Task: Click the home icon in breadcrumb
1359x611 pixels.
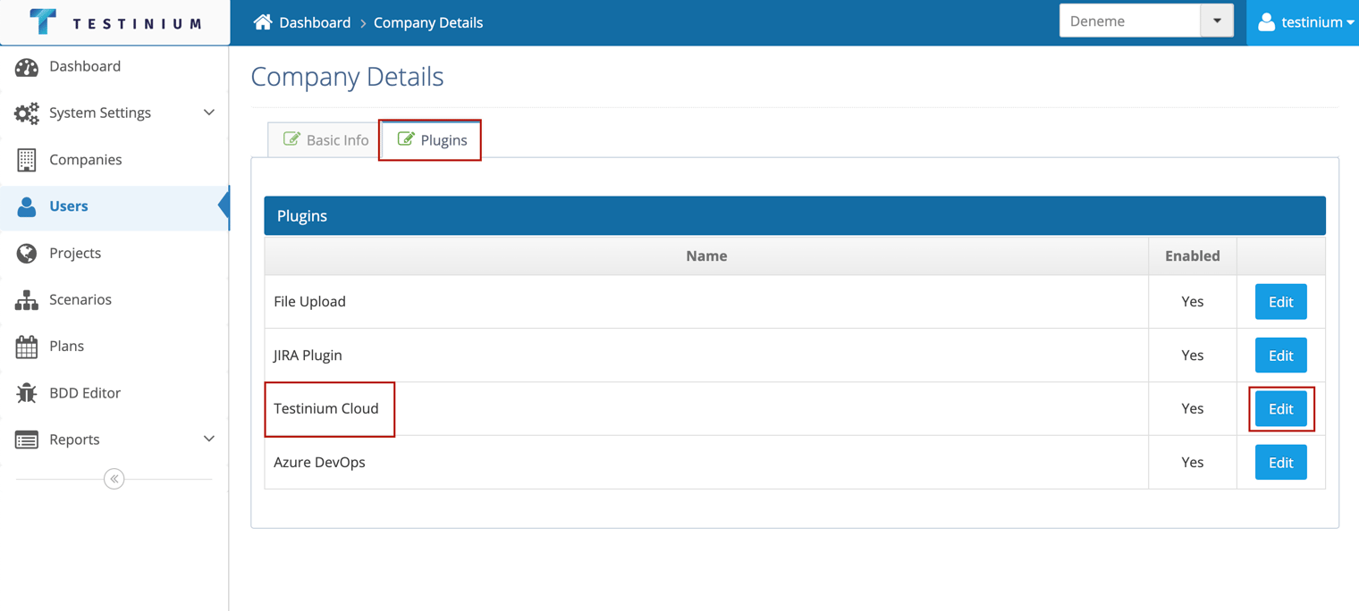Action: (263, 22)
